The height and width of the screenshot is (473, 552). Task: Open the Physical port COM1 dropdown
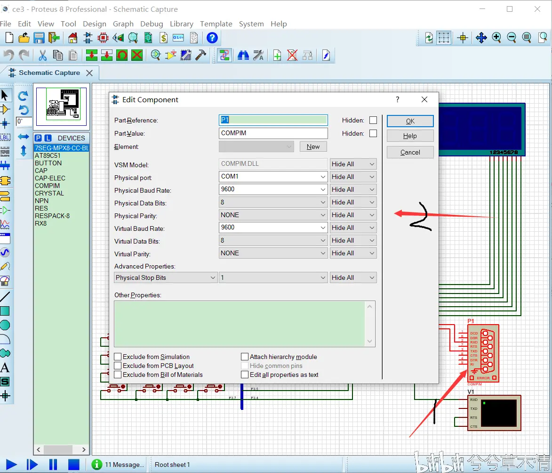tap(323, 177)
